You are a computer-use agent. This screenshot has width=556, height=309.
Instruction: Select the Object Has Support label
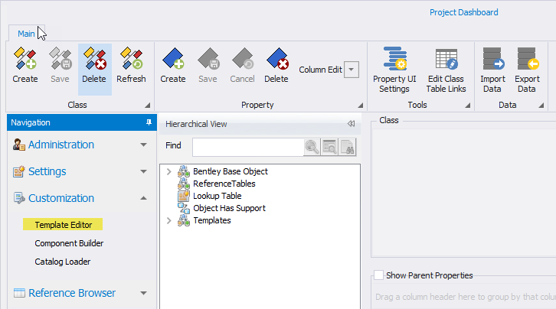tap(229, 208)
